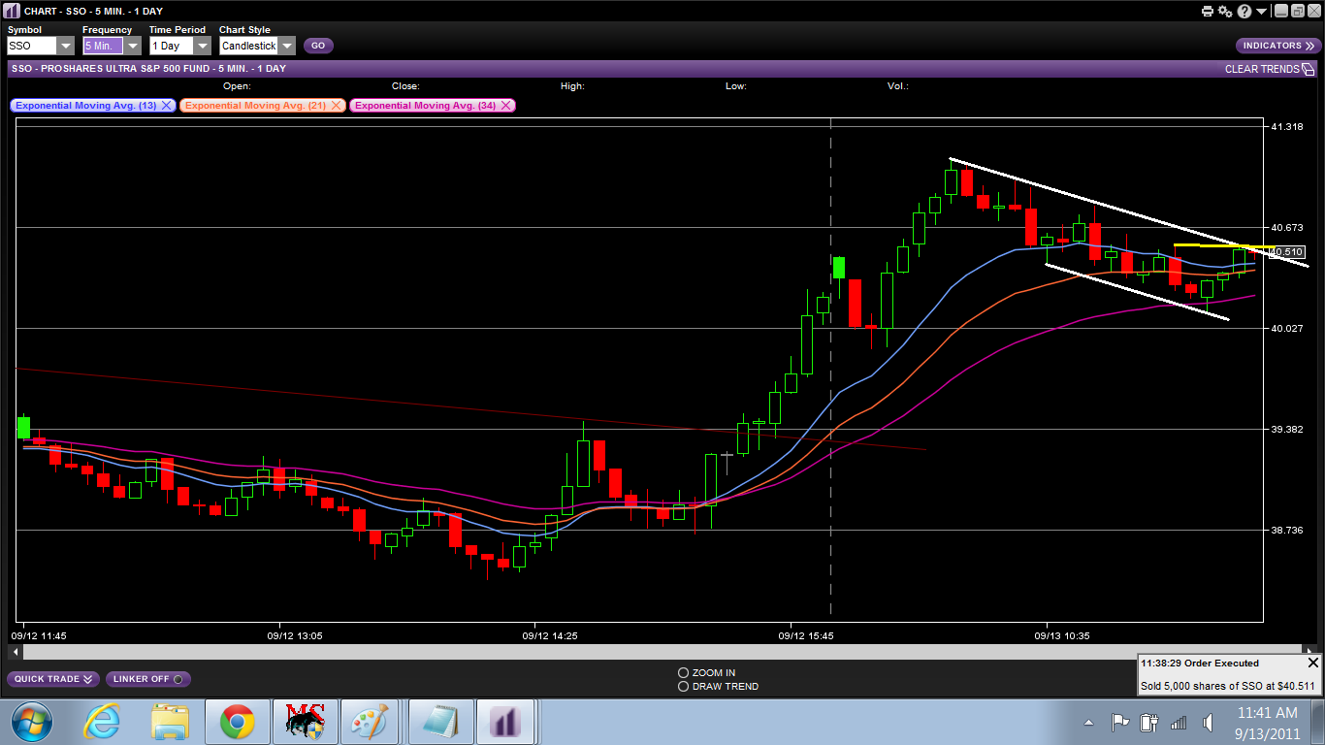Close the Order Executed notification
Image resolution: width=1325 pixels, height=745 pixels.
(x=1313, y=663)
